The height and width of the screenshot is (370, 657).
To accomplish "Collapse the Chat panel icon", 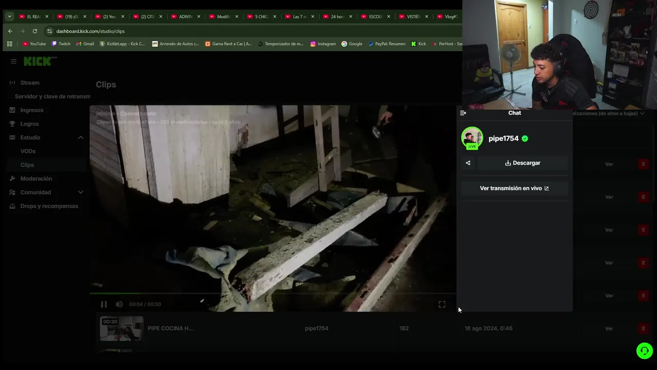I will (463, 113).
